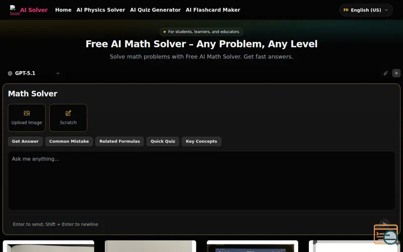
Task: Click the OpenAI model icon beside GPT-5.1
Action: (10, 73)
